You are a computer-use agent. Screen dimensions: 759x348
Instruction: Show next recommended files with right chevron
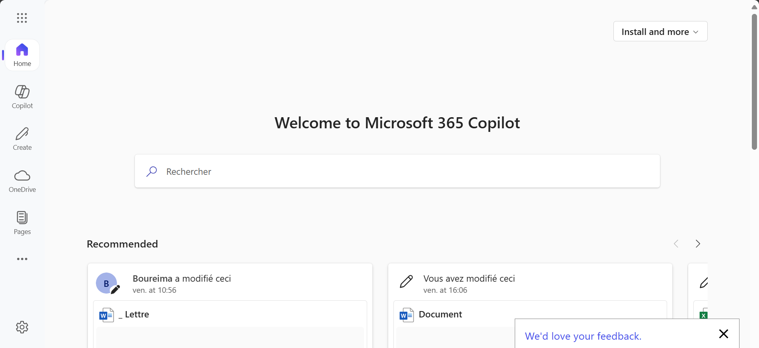(697, 244)
